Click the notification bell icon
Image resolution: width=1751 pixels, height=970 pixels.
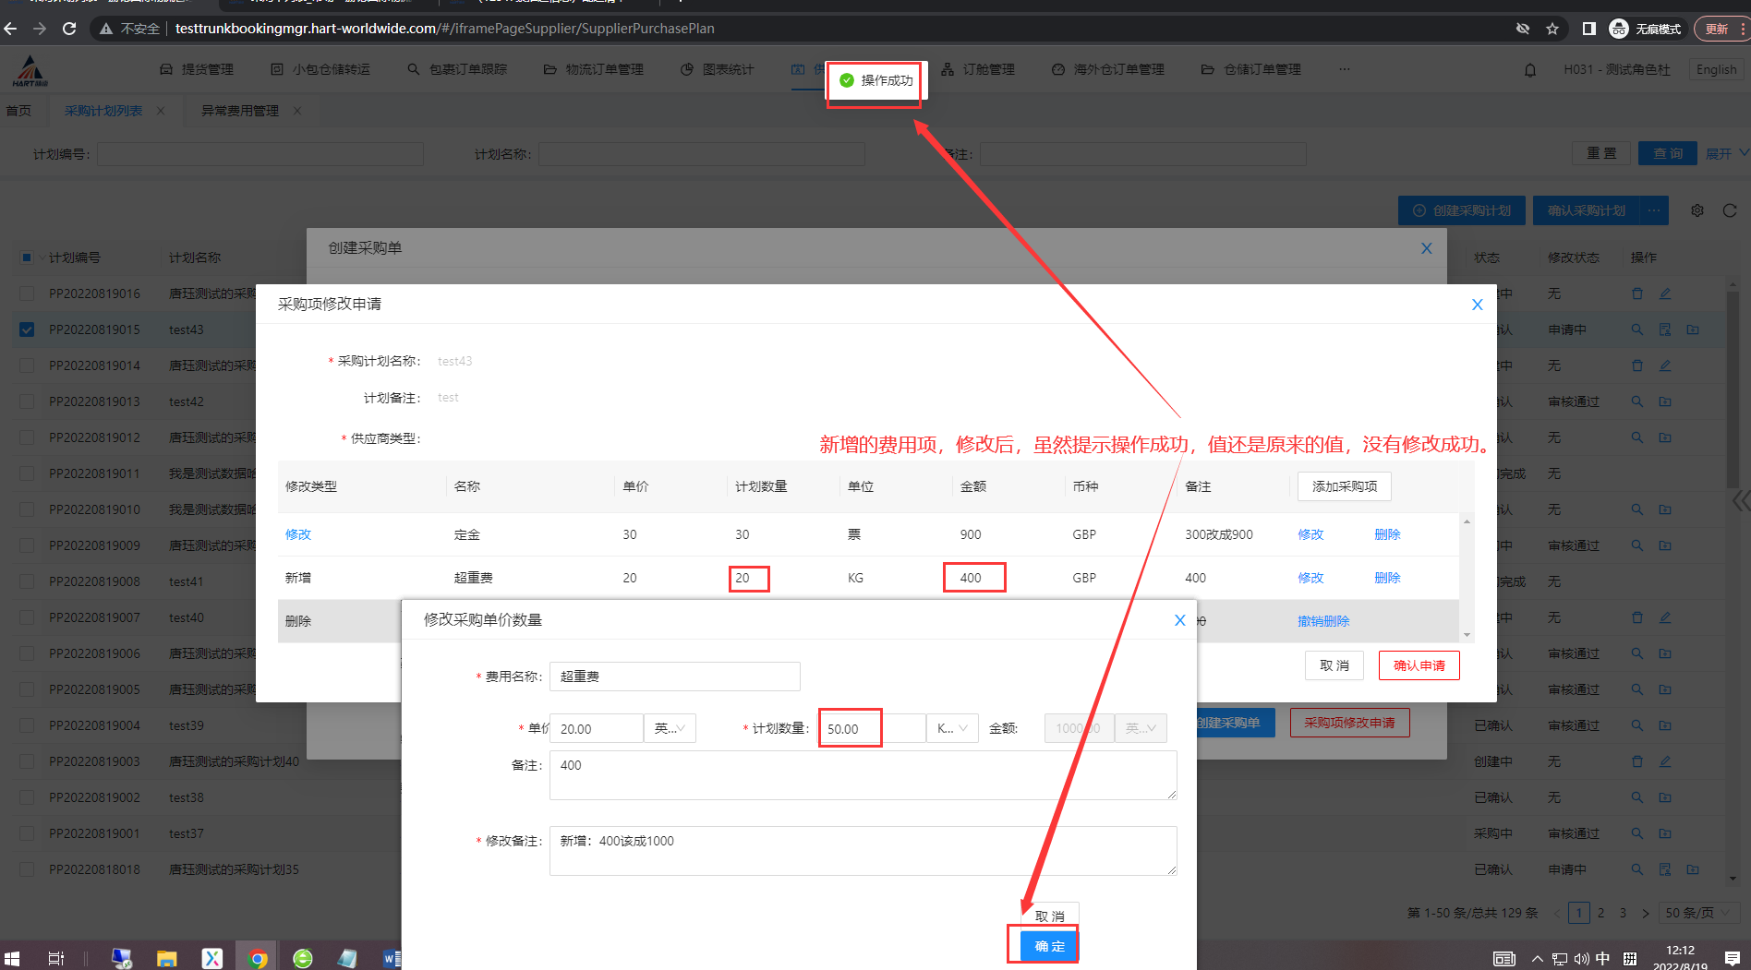[1530, 70]
